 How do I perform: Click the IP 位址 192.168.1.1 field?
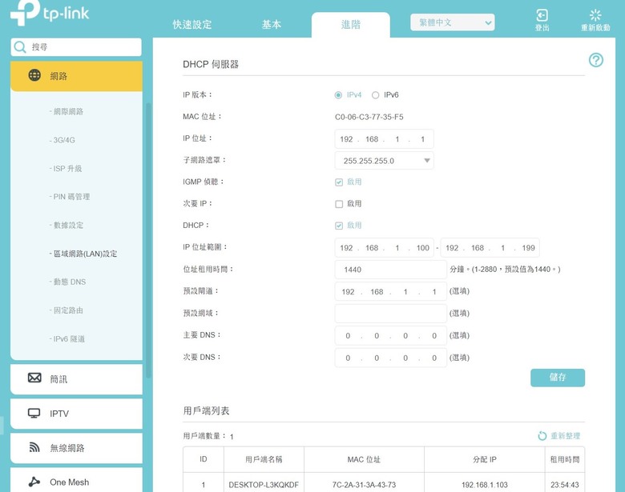pos(385,139)
